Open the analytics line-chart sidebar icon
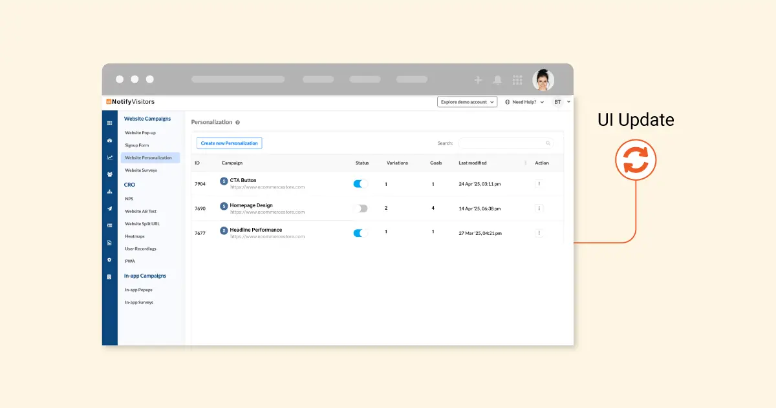 click(x=109, y=158)
